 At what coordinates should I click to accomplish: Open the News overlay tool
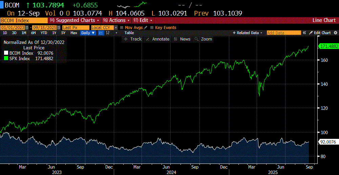182,39
